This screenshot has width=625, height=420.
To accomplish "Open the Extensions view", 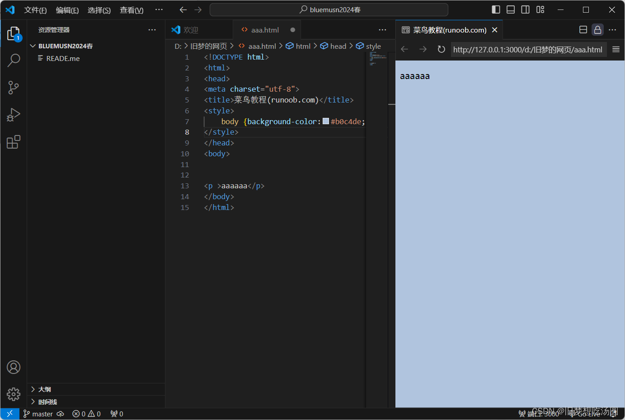I will tap(14, 142).
